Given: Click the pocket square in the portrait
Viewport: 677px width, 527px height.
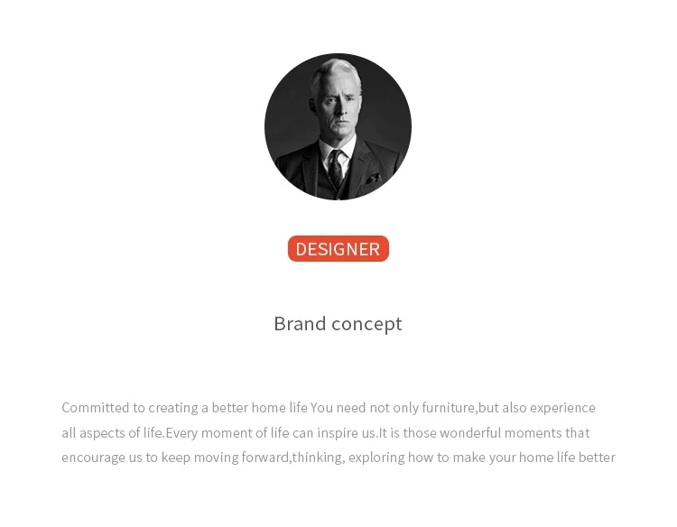Looking at the screenshot, I should click(x=372, y=178).
